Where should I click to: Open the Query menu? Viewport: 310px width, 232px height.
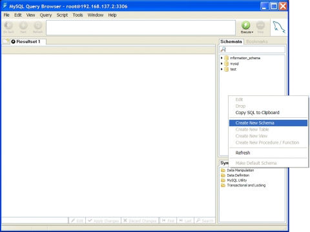click(x=46, y=15)
